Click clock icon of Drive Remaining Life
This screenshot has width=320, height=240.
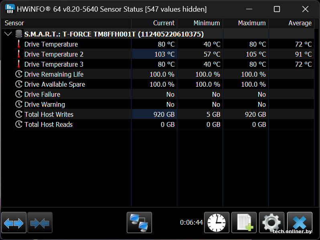[18, 74]
